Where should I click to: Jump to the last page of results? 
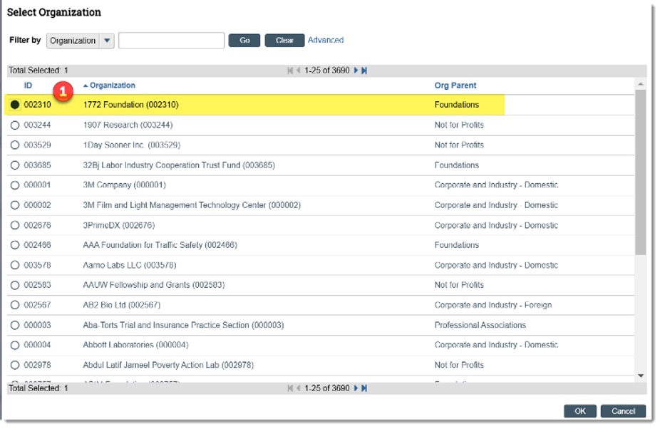(x=363, y=71)
